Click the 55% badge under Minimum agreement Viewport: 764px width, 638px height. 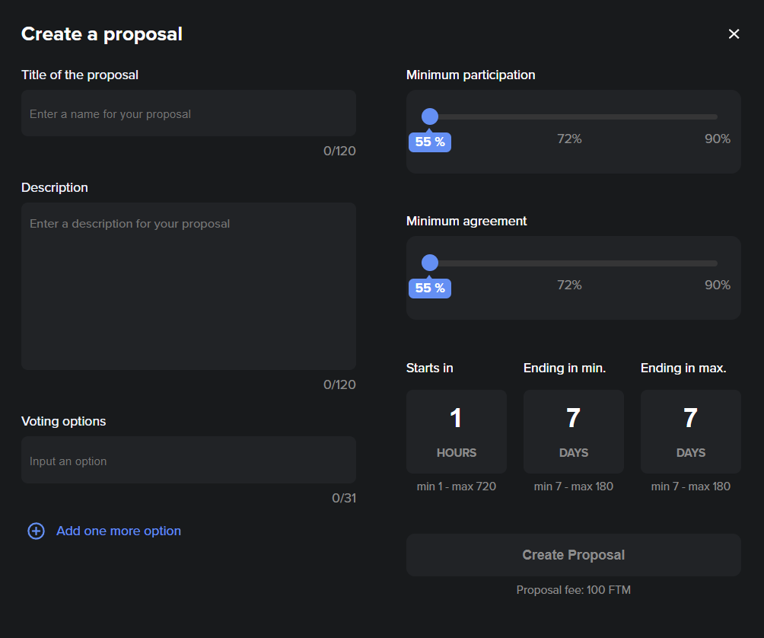[x=430, y=289]
